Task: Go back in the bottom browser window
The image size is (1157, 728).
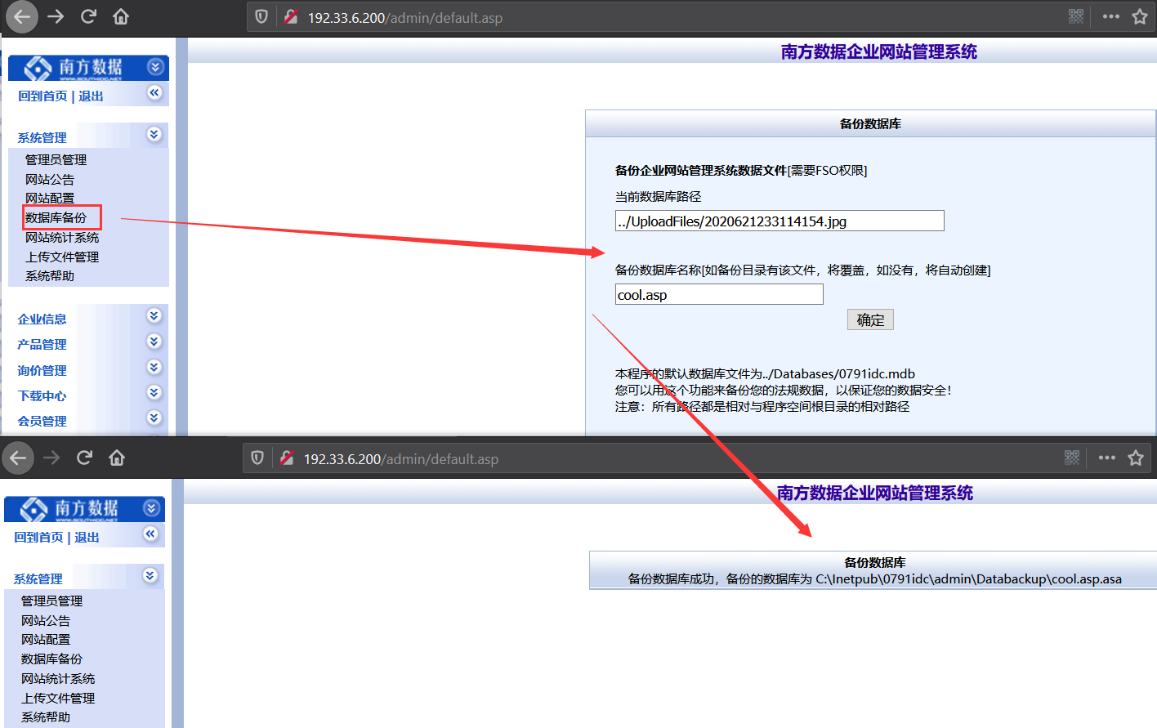Action: tap(18, 458)
